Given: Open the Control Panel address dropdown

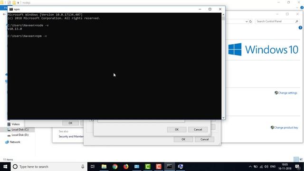Looking at the screenshot, I should (247, 21).
